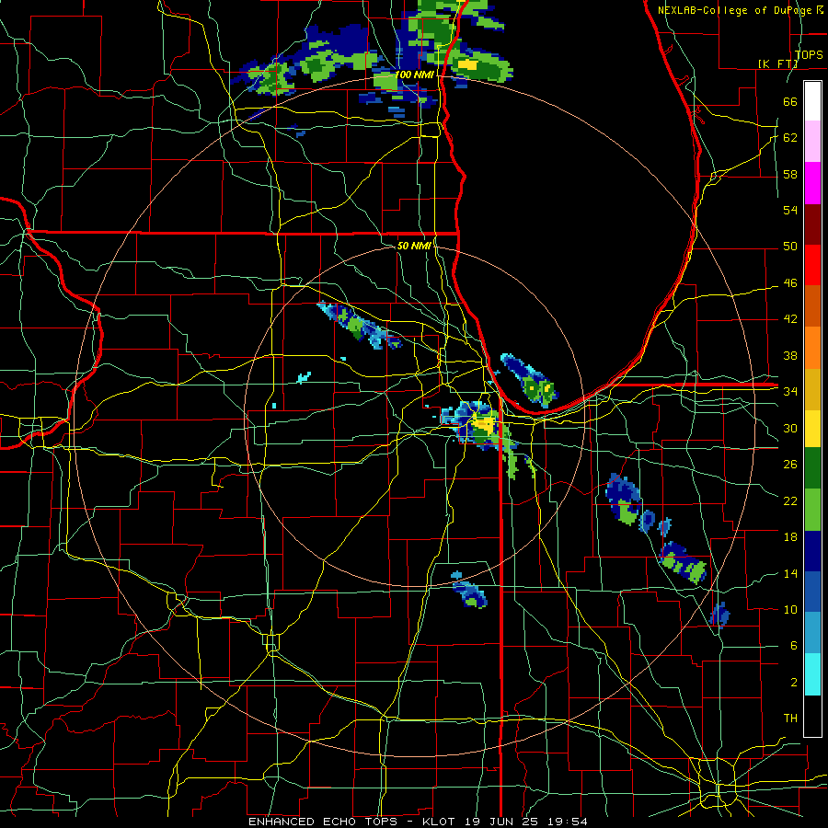Click the orange 38-42 legend swatch

tap(812, 348)
